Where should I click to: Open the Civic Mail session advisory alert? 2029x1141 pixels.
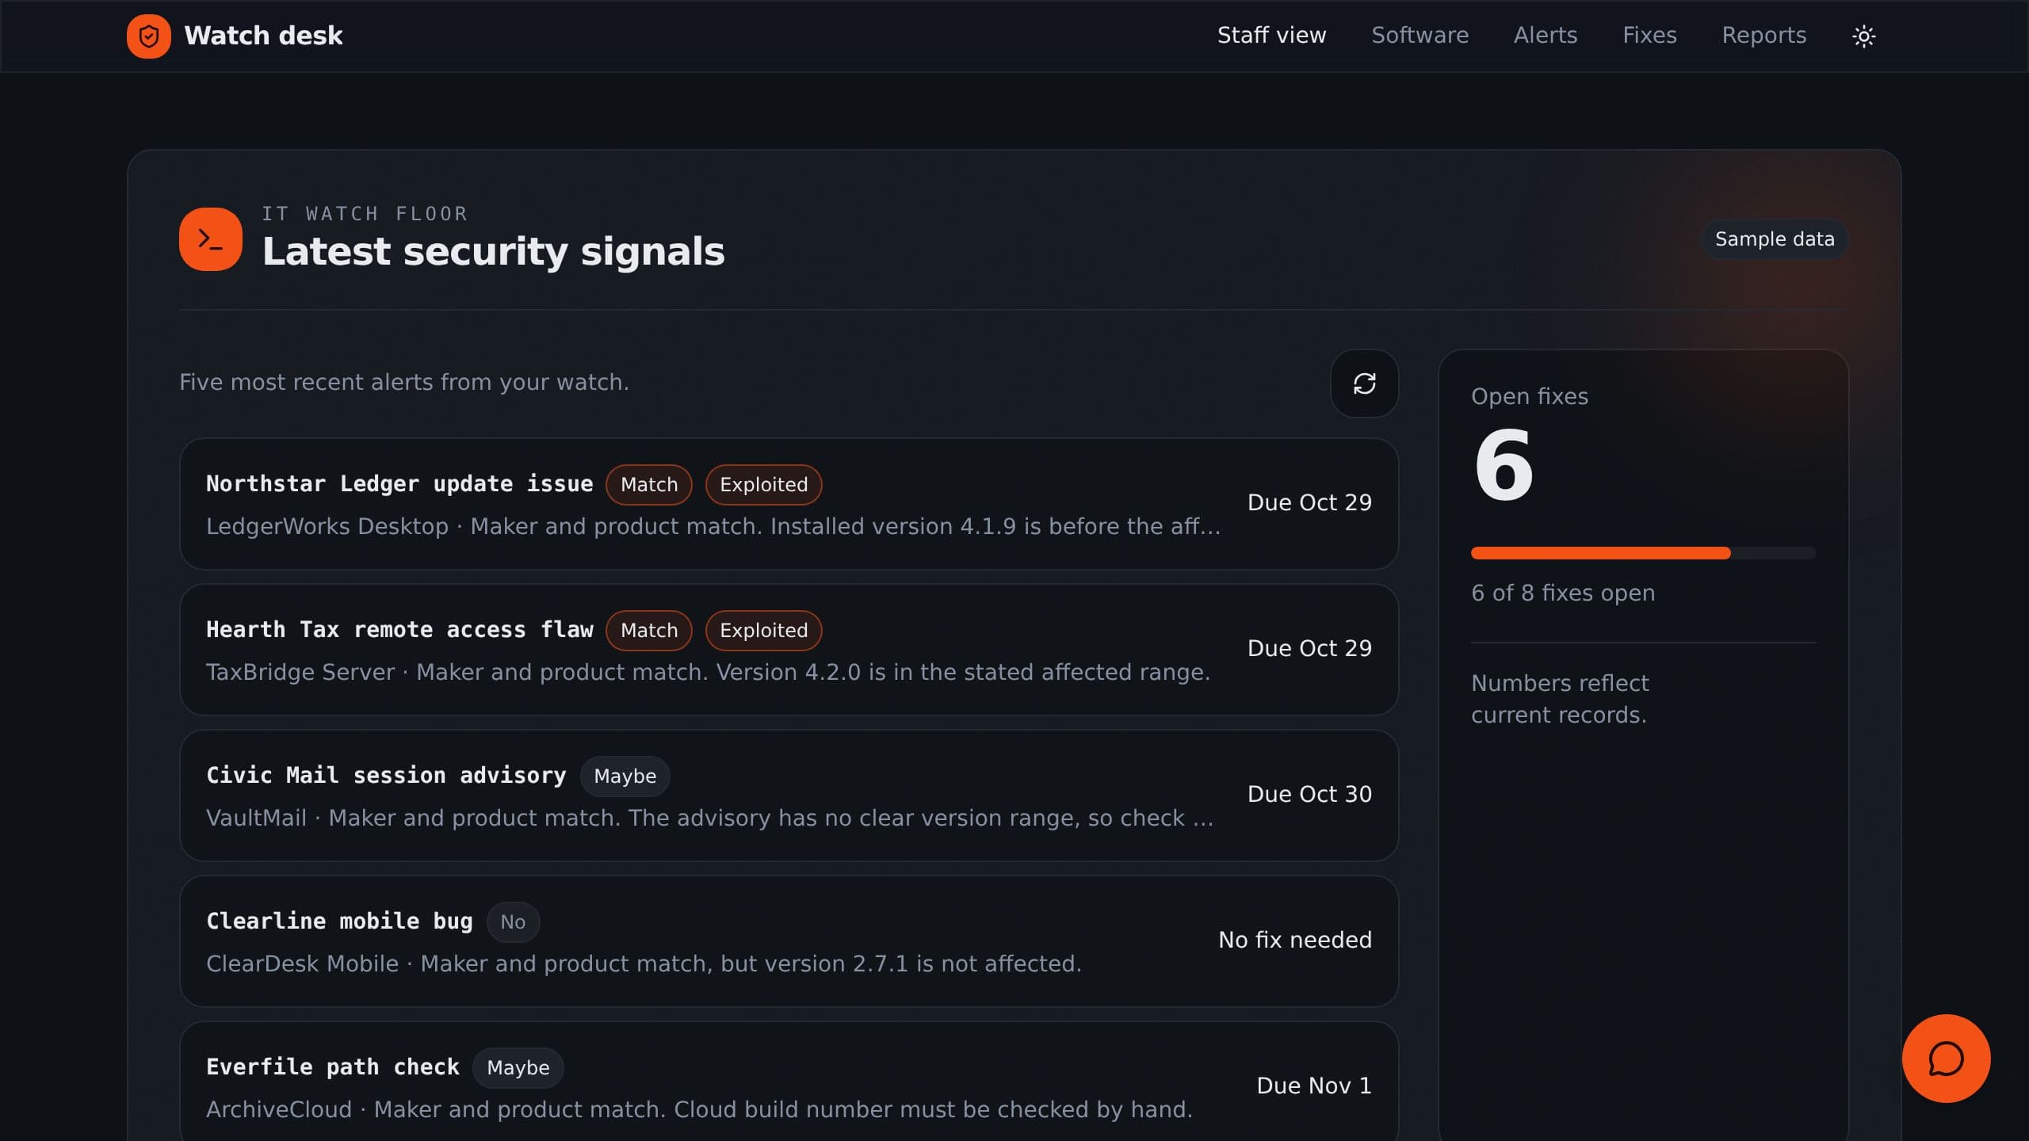click(x=789, y=796)
